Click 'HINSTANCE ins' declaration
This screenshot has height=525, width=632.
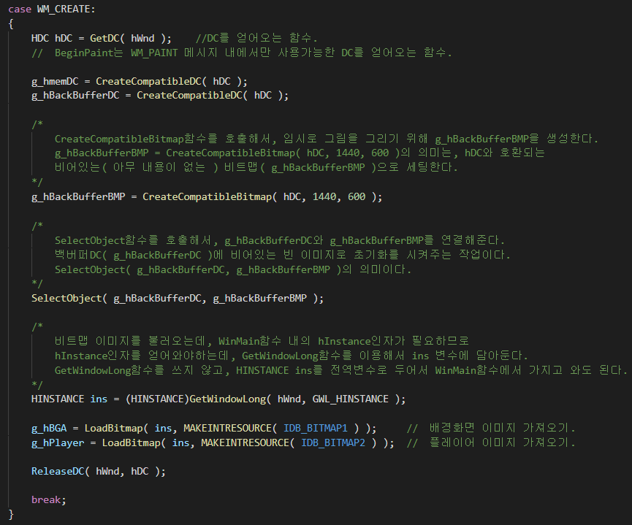point(69,399)
